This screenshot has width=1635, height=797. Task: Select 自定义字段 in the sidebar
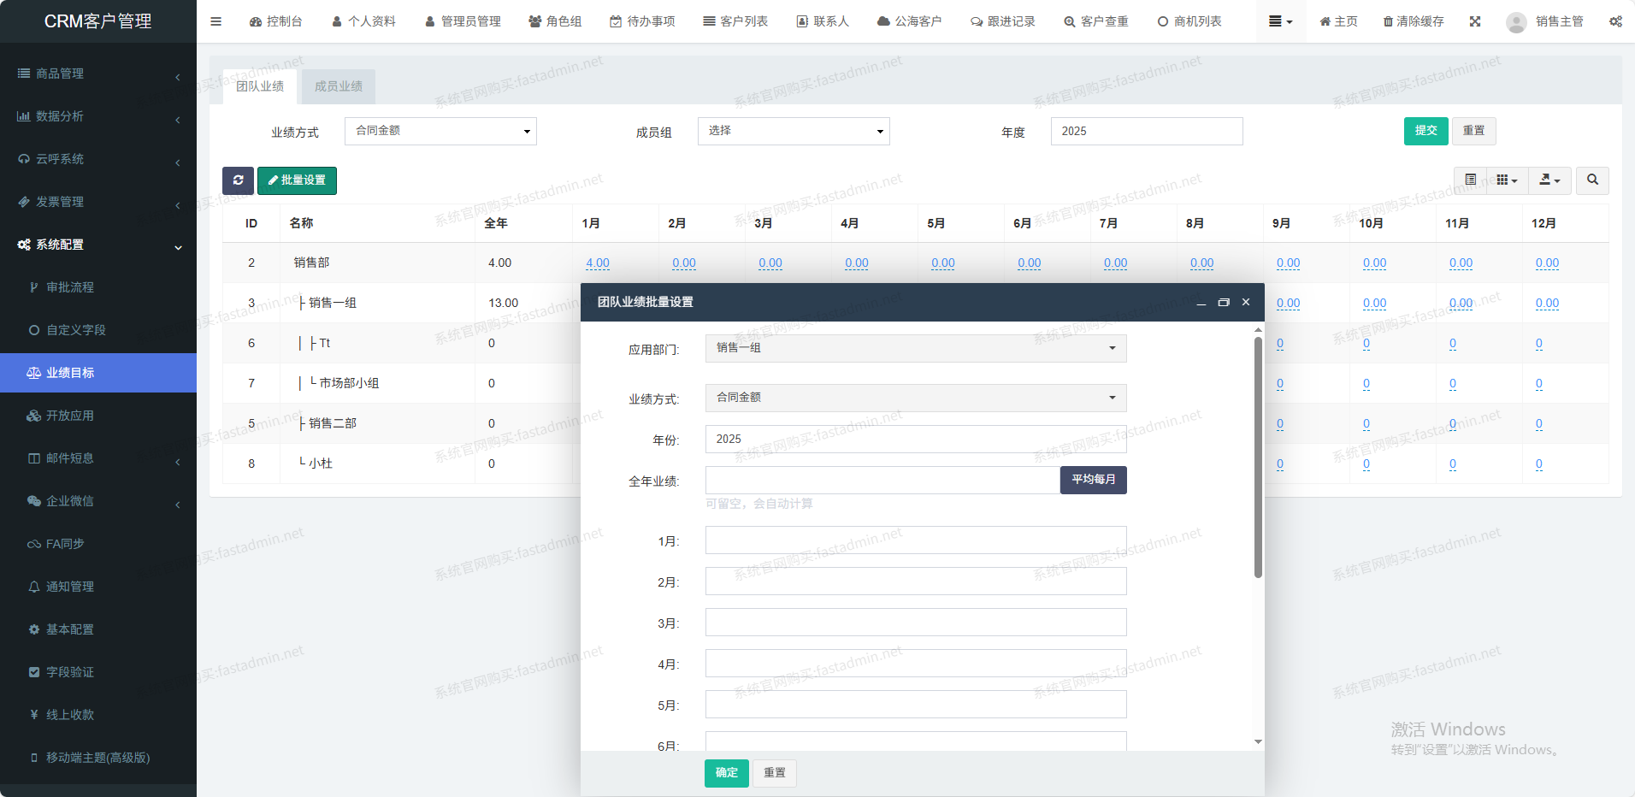pos(75,330)
